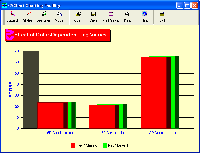The image size is (200, 153).
Task: Launch the chart Designer
Action: (x=43, y=17)
